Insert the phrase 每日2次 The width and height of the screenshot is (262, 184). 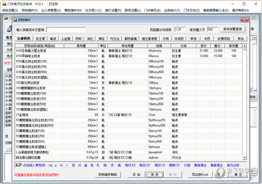pos(145,165)
